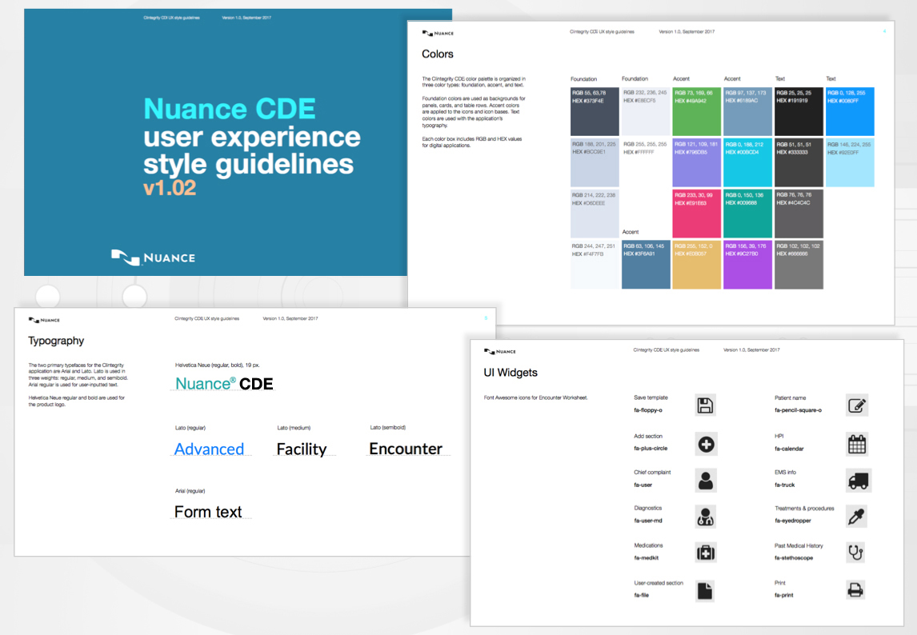Click the cover title 'user experience' line
Viewport: 917px width, 635px height.
coord(252,138)
